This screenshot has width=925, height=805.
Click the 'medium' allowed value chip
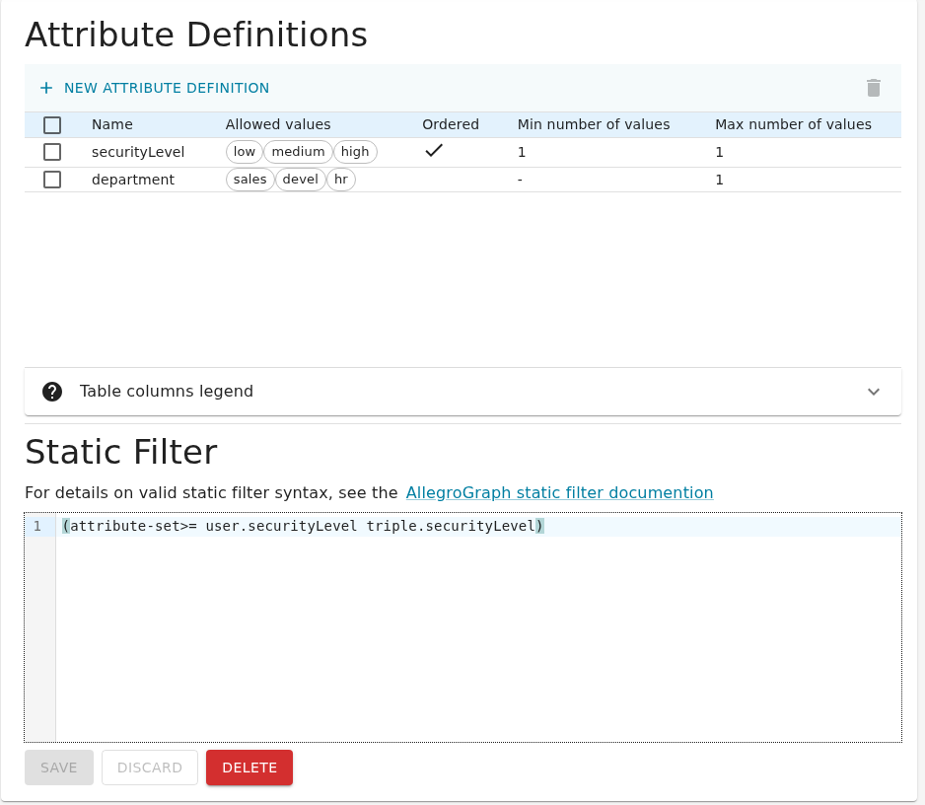click(298, 152)
